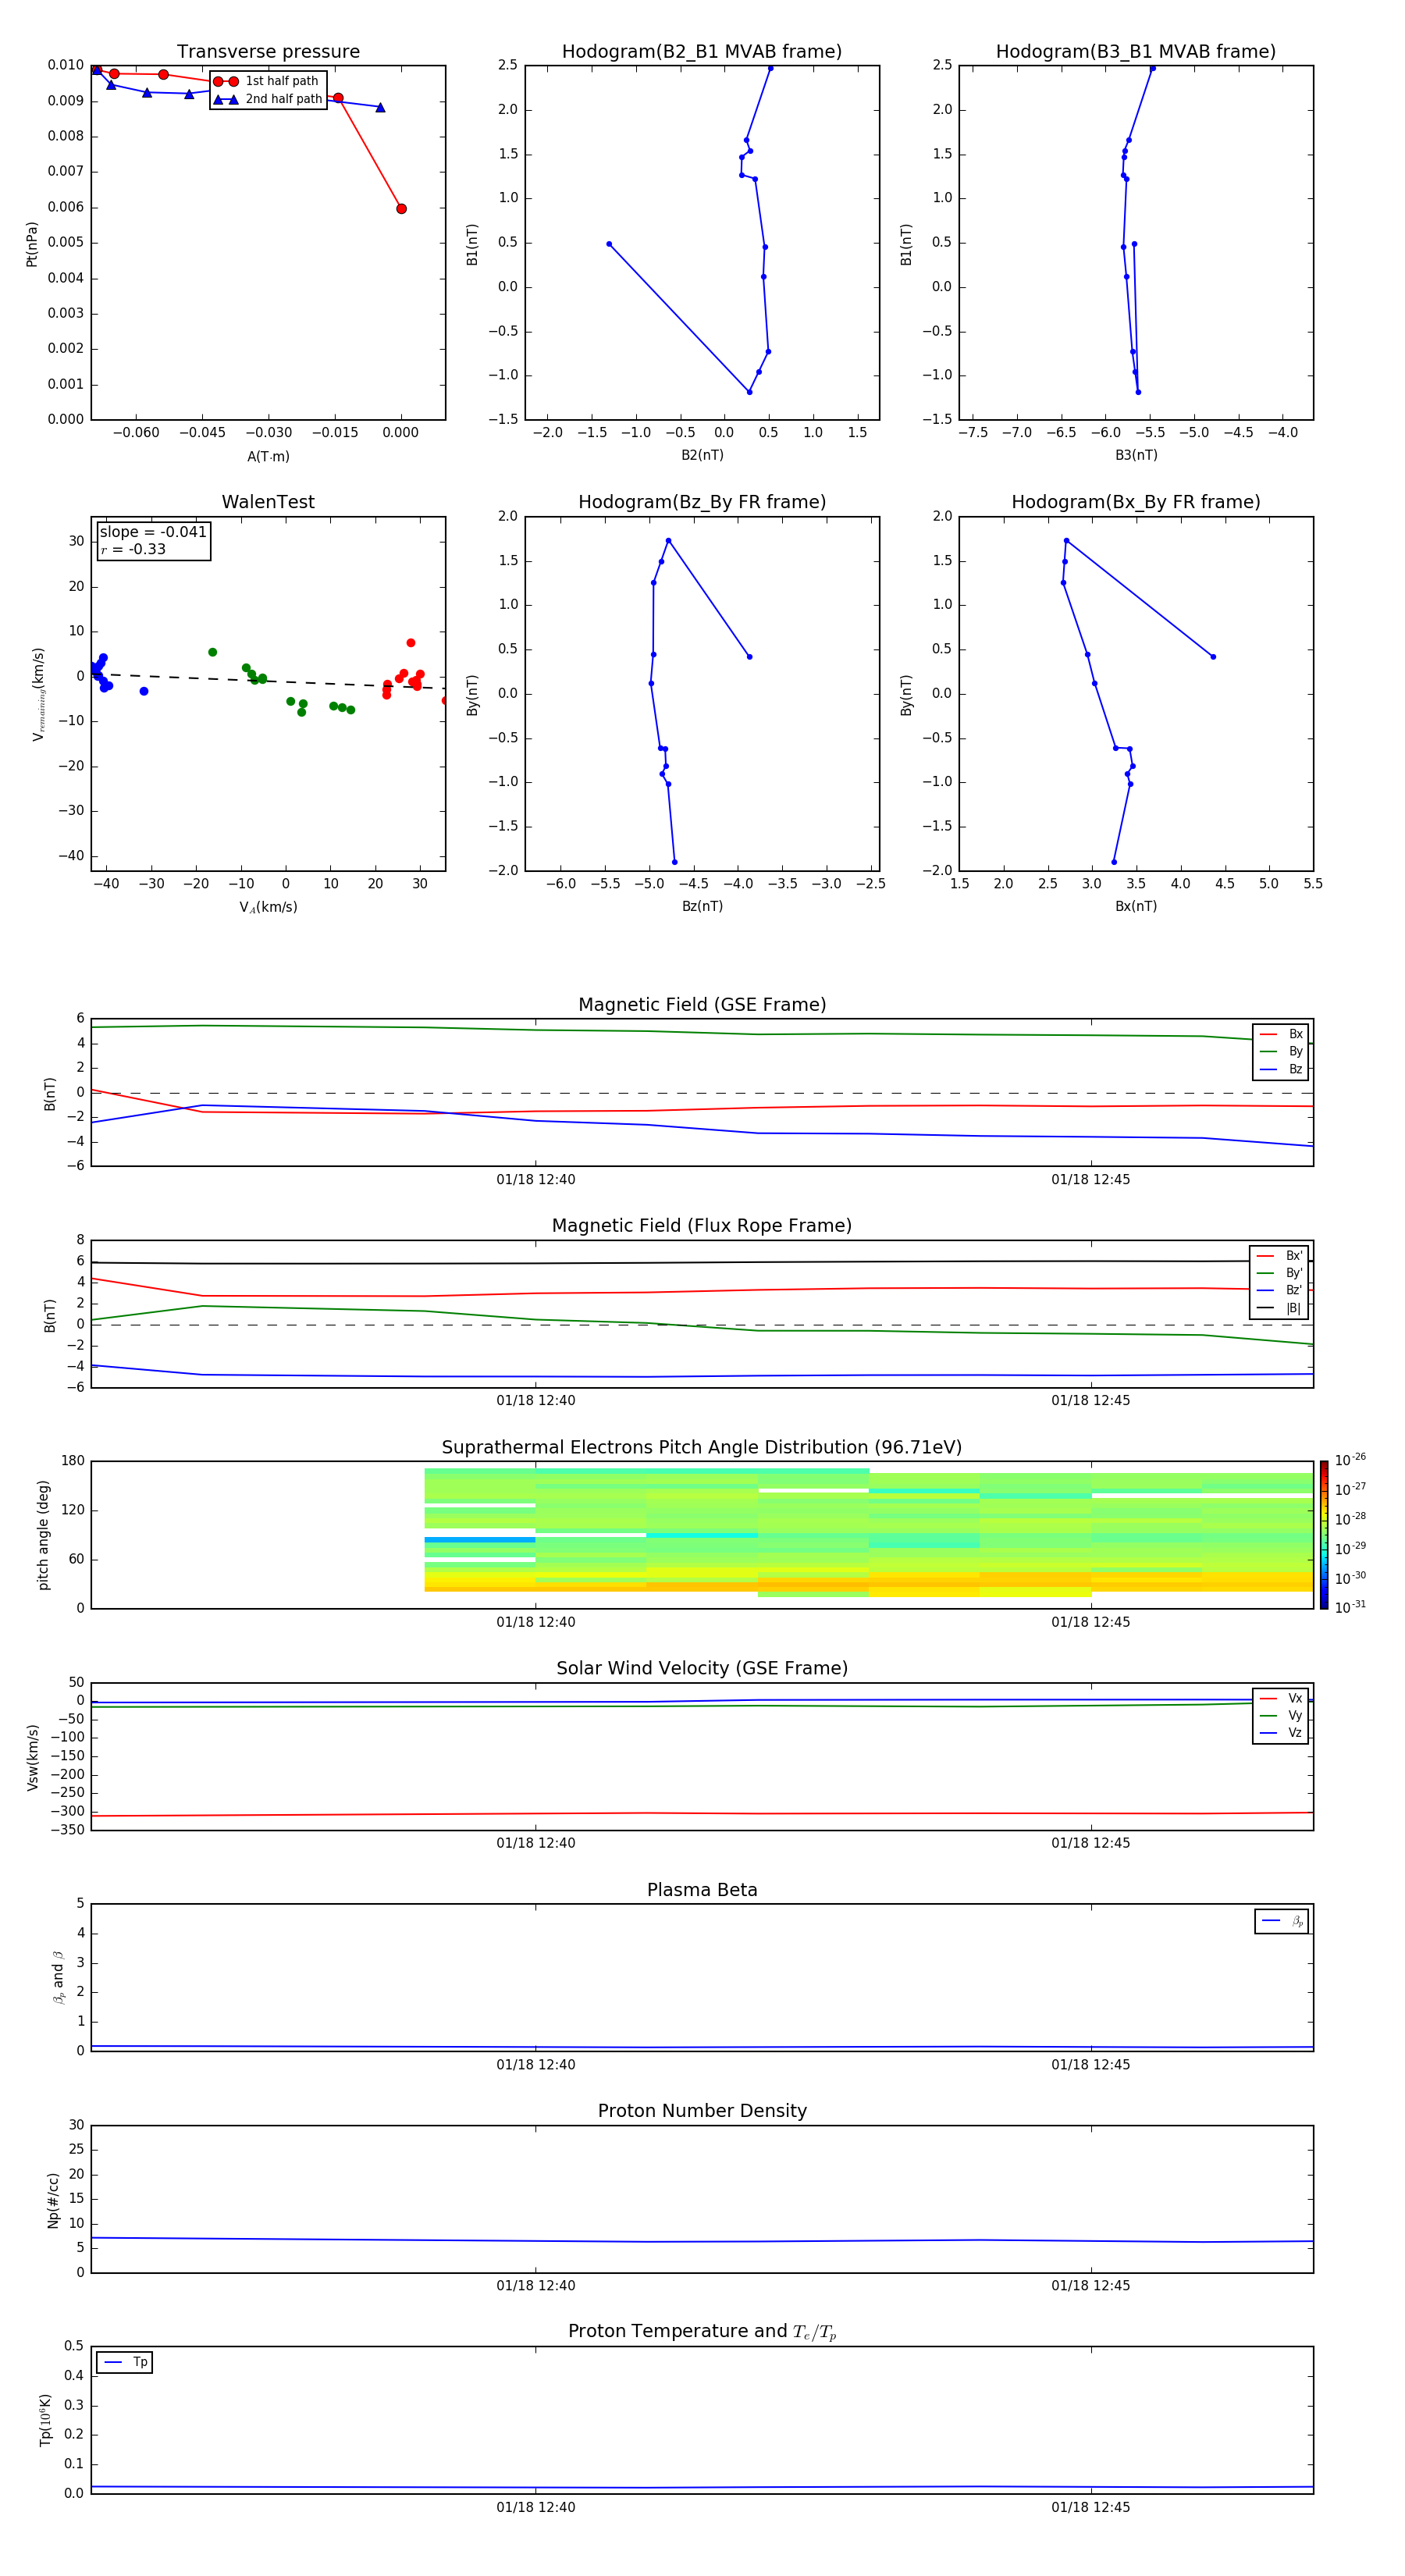Click the 'r = -0.33' annotation
Image resolution: width=1405 pixels, height=2576 pixels.
(133, 549)
